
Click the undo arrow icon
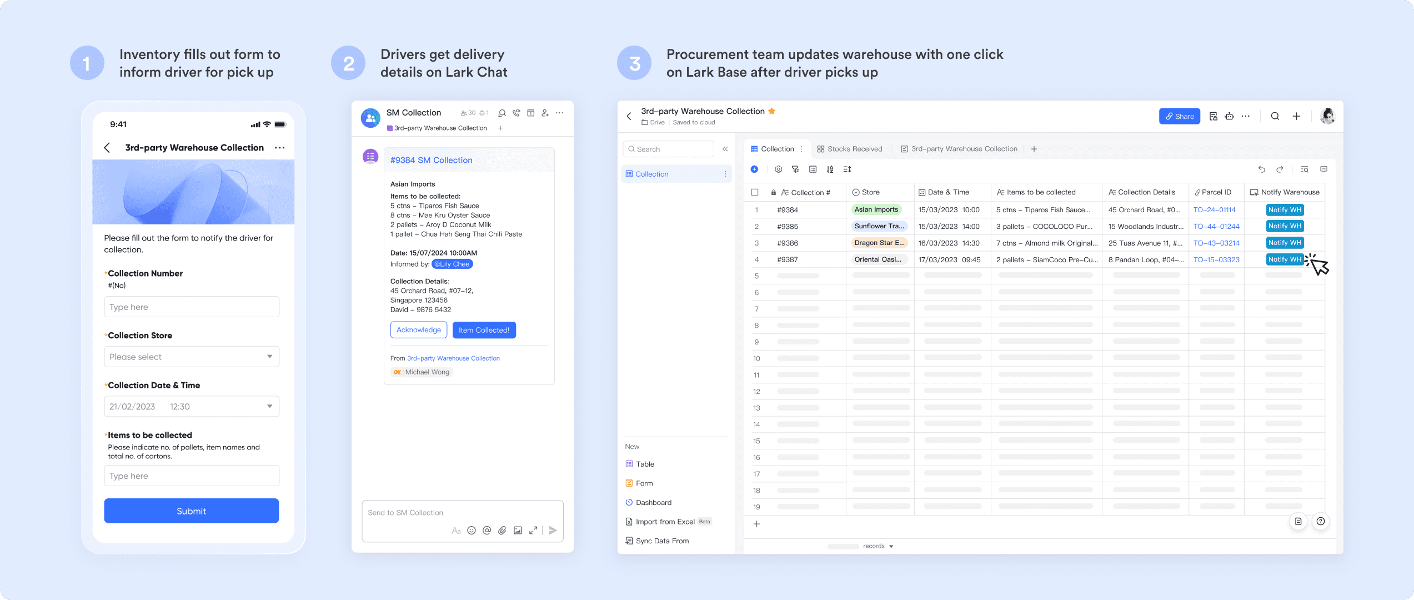(1262, 169)
